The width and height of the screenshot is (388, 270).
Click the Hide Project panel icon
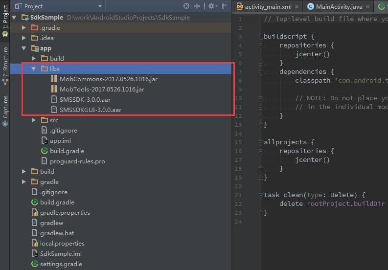(x=225, y=6)
